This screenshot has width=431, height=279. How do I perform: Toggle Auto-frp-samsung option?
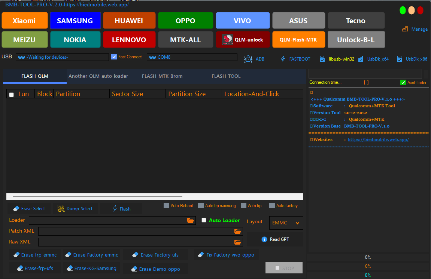click(x=201, y=205)
